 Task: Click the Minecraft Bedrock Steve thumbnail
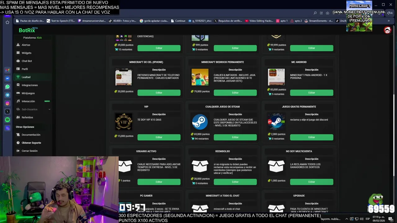[x=200, y=77]
